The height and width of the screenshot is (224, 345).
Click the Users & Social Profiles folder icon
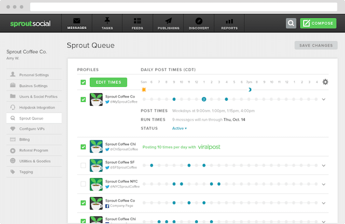point(13,96)
